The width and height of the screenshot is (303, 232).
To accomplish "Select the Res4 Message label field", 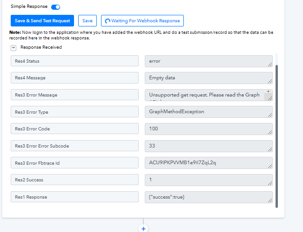I will [x=74, y=77].
